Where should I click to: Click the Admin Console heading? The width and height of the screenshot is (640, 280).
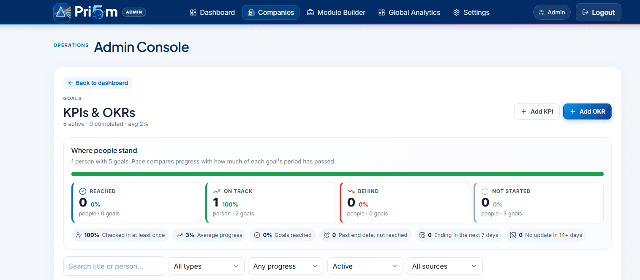coord(142,47)
